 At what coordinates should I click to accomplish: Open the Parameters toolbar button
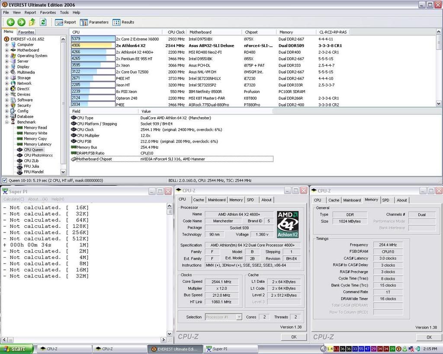click(94, 22)
